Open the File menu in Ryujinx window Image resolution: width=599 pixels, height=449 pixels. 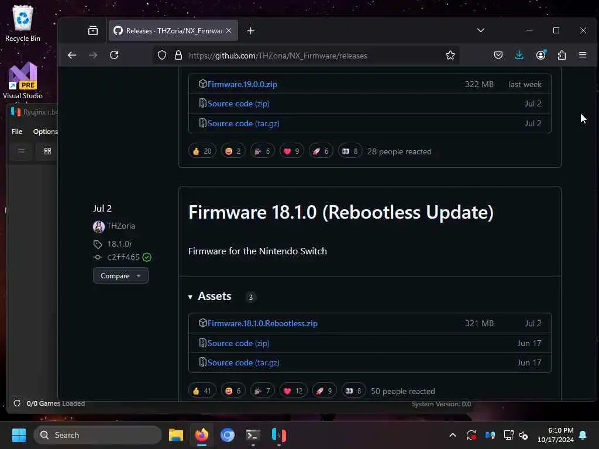click(x=17, y=132)
